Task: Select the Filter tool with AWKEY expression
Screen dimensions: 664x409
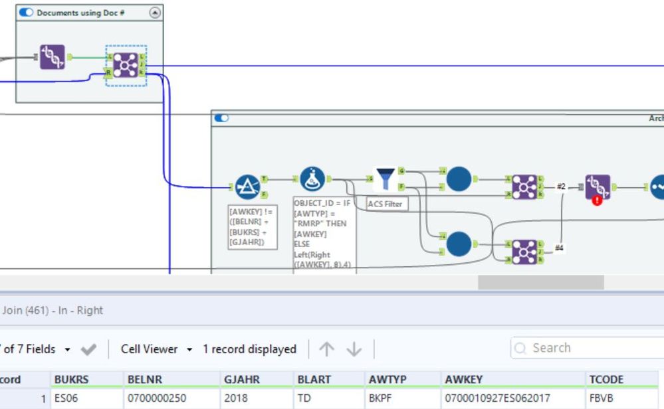Action: coord(248,187)
